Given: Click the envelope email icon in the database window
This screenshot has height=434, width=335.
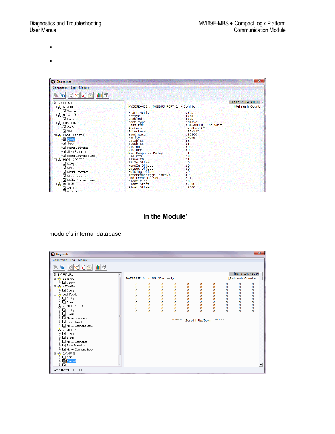Looking at the screenshot, I should pyautogui.click(x=90, y=267).
